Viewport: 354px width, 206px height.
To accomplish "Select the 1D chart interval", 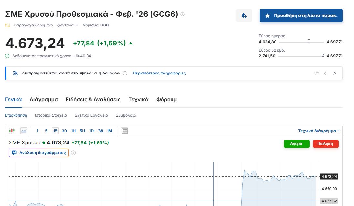I will 91,131.
